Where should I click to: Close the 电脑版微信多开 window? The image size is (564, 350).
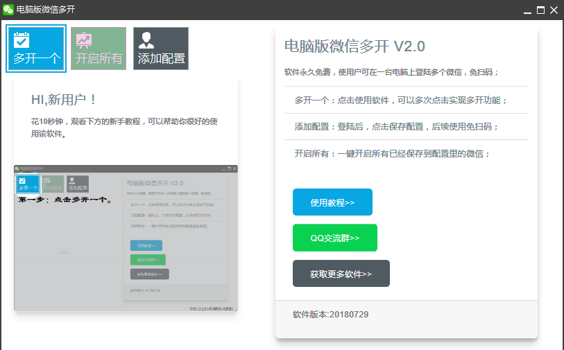tap(554, 10)
